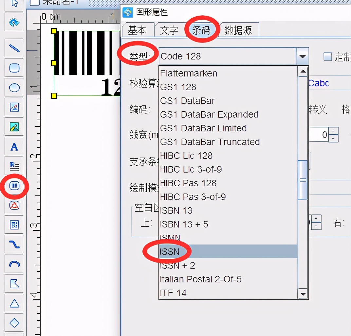Image resolution: width=351 pixels, height=336 pixels.
Task: Select HIBC Lic 3-of-9 type
Action: (x=228, y=169)
